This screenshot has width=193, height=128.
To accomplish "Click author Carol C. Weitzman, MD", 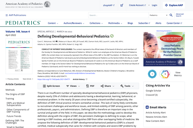I will (x=46, y=42).
